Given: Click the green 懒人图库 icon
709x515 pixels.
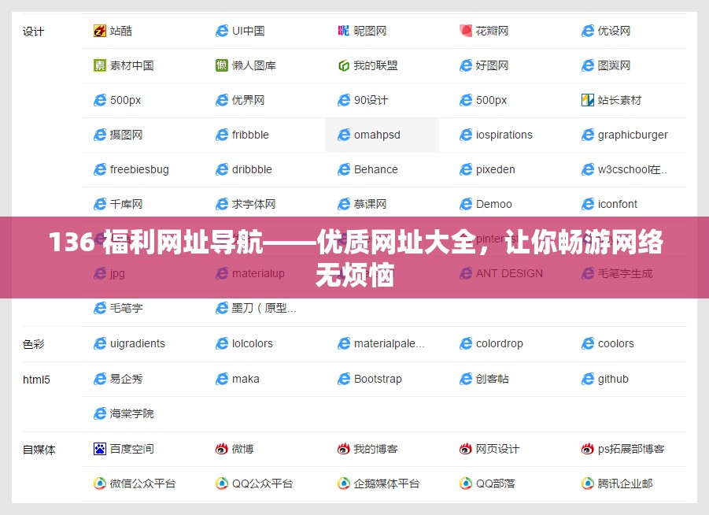Looking at the screenshot, I should 222,65.
